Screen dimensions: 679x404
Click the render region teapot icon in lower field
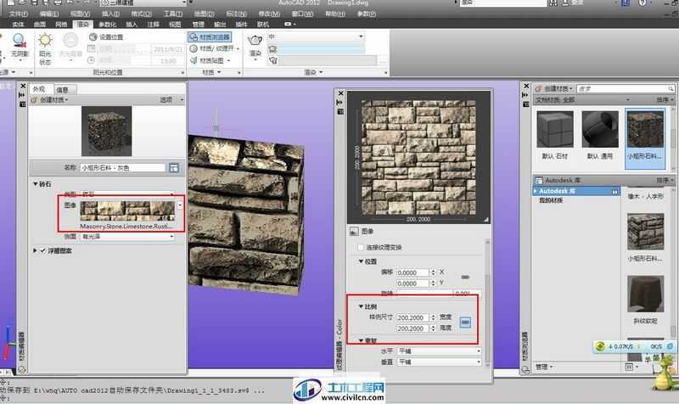tap(272, 60)
